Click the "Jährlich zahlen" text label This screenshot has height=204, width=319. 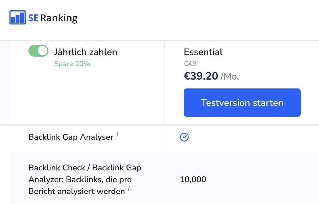click(x=86, y=52)
